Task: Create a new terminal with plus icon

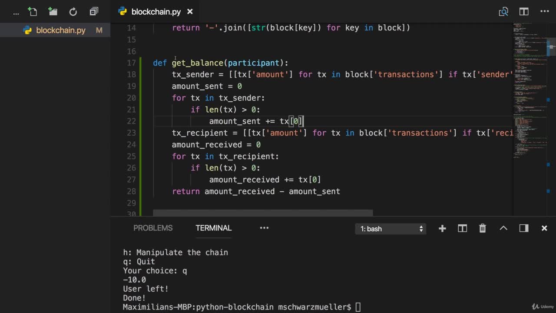Action: (x=442, y=229)
